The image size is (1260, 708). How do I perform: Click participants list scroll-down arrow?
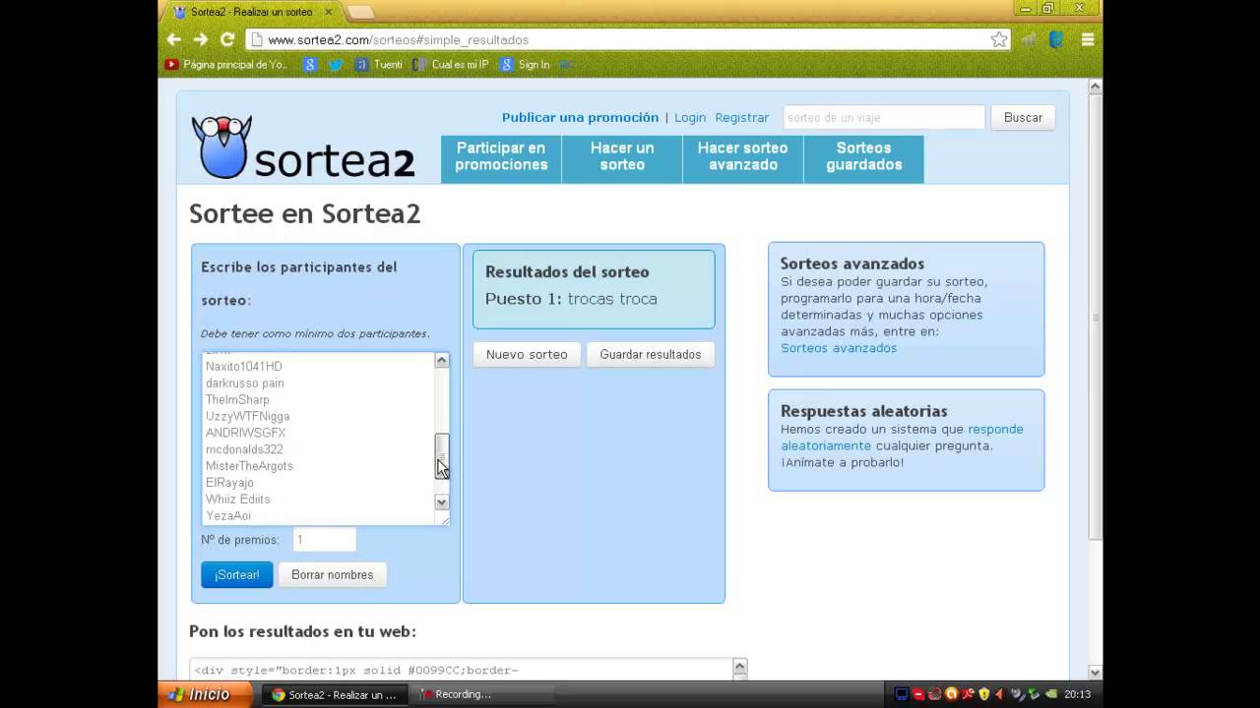tap(442, 502)
